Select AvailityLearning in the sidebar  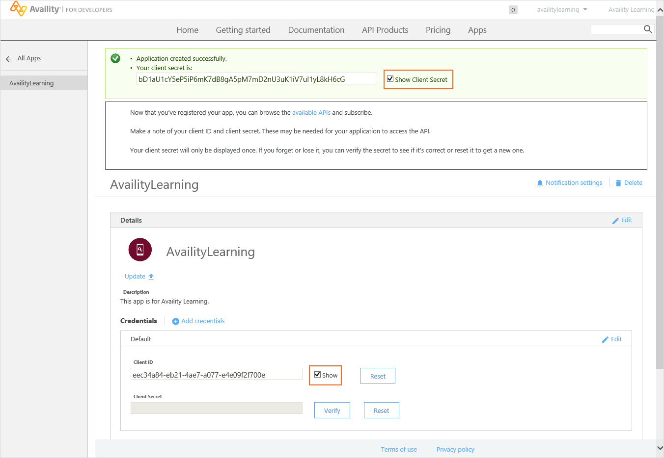click(44, 83)
